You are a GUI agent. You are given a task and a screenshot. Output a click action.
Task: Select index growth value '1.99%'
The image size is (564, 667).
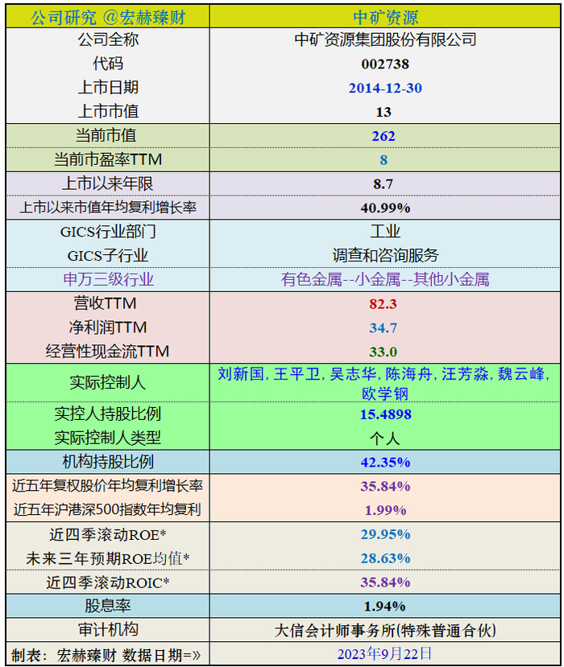tap(385, 510)
